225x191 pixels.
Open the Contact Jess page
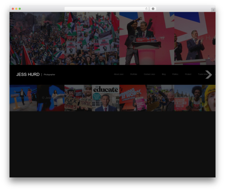pos(149,74)
